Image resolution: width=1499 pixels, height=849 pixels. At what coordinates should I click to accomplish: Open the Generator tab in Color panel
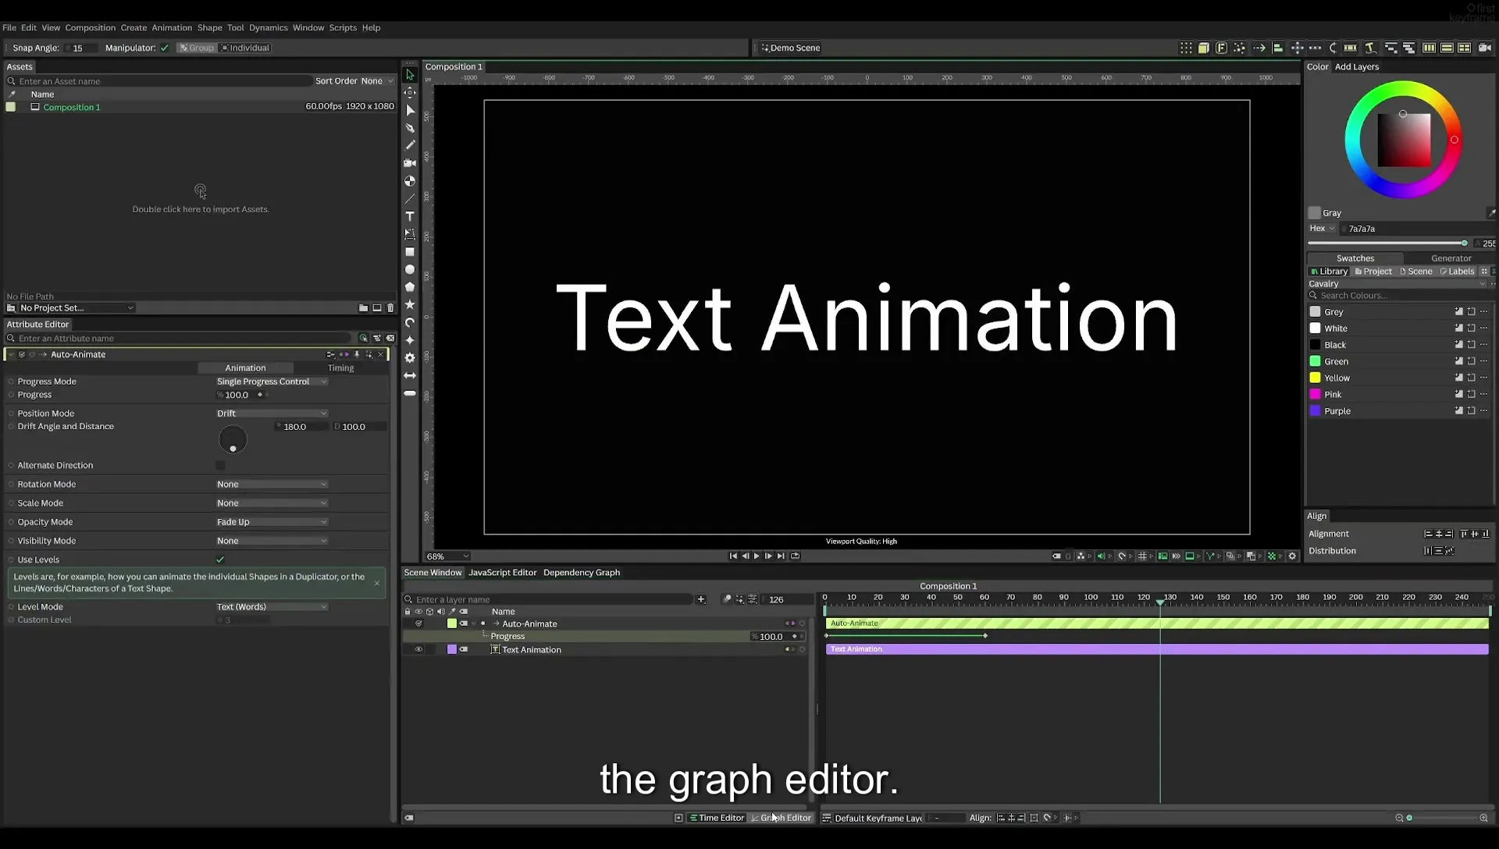[x=1451, y=258]
